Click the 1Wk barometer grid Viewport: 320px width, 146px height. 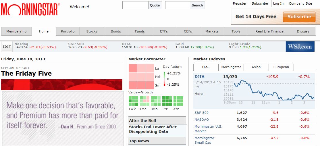133,101
